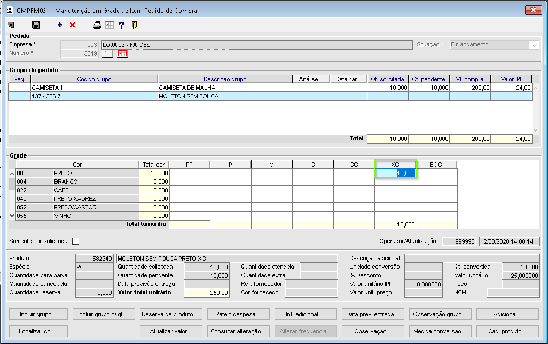The height and width of the screenshot is (344, 548).
Task: Click the XG quantity cell for PRETO
Action: coord(395,173)
